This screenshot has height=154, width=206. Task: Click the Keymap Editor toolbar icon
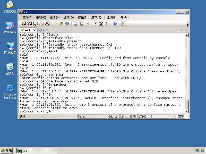coord(101,24)
